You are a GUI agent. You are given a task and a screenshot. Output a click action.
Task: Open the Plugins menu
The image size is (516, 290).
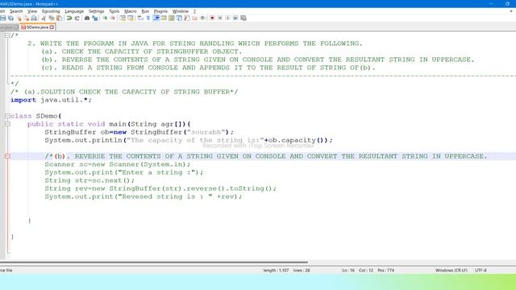coord(160,11)
